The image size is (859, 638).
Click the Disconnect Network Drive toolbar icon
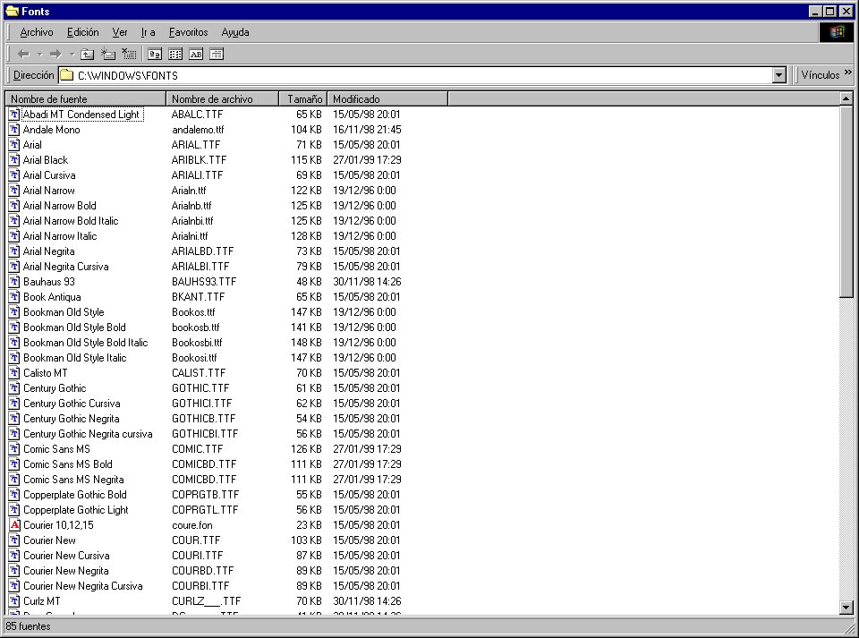point(129,54)
